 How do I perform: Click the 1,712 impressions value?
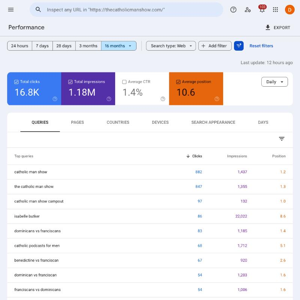242,246
